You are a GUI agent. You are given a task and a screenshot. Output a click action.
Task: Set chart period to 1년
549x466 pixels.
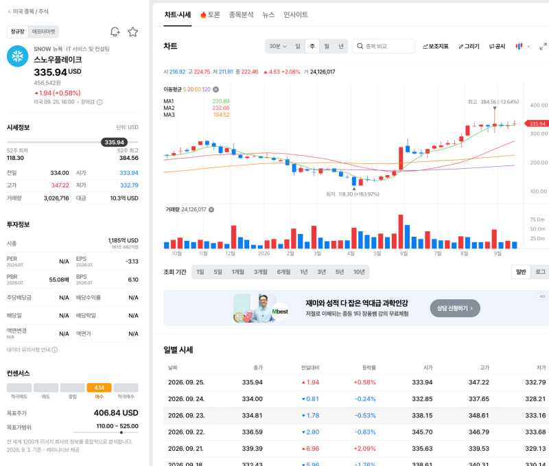pos(304,272)
